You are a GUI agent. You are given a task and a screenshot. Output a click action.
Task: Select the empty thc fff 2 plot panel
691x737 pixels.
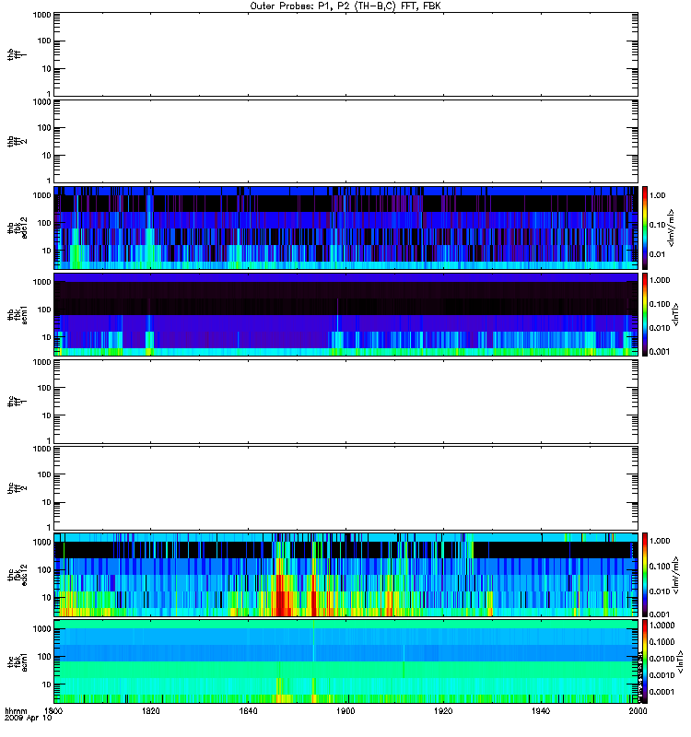(x=346, y=488)
